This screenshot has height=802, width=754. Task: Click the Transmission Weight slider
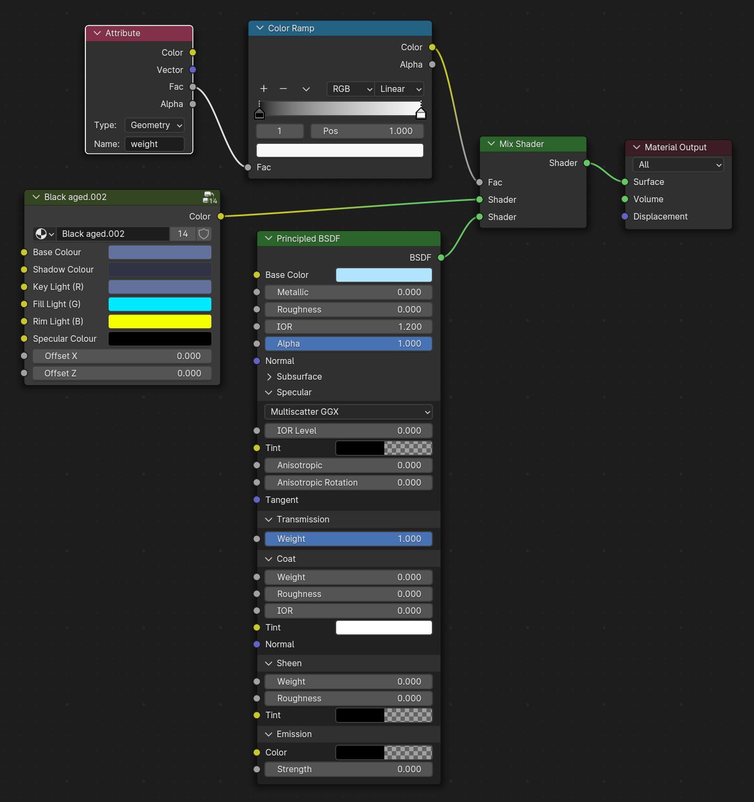[x=349, y=539]
